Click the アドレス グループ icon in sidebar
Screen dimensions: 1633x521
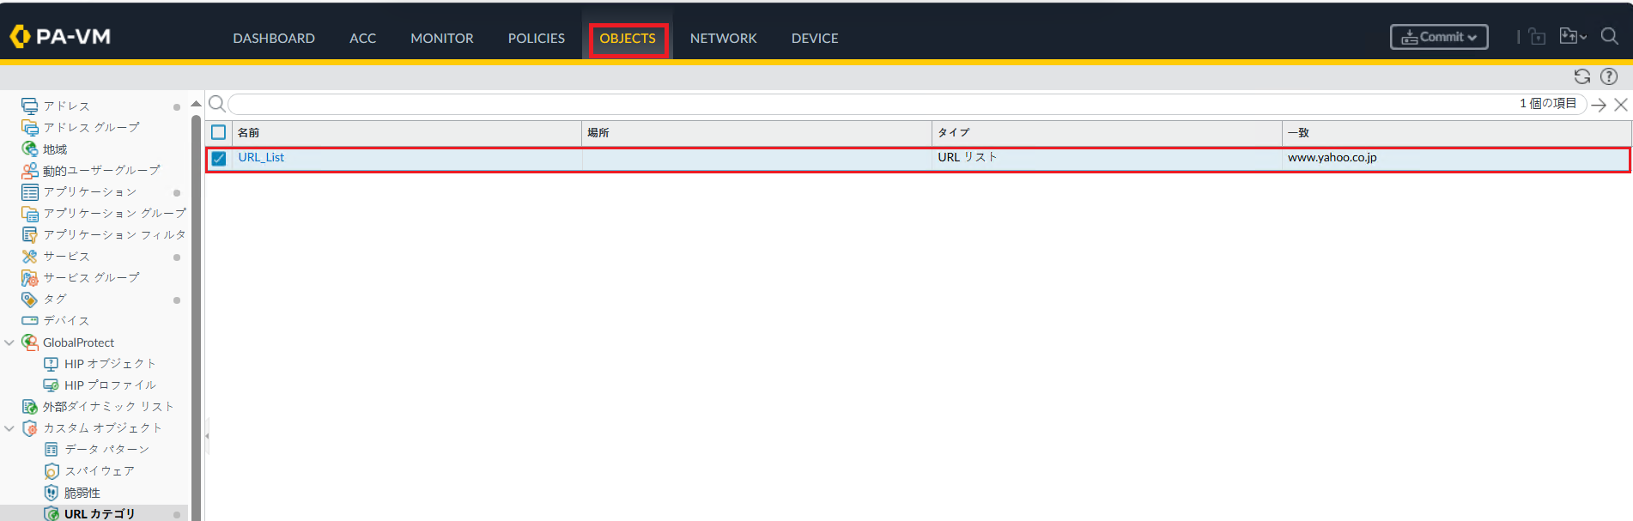coord(30,127)
